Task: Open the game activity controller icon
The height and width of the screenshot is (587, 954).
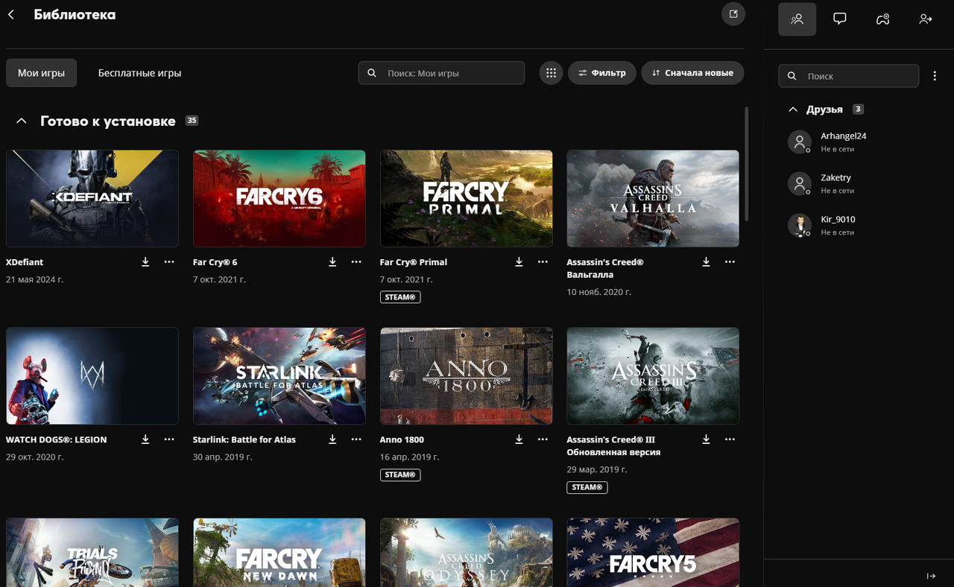Action: [882, 19]
